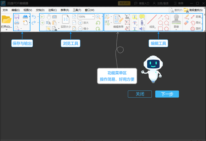Click the 缩小 zoom out button
The image size is (206, 141).
pos(83,29)
